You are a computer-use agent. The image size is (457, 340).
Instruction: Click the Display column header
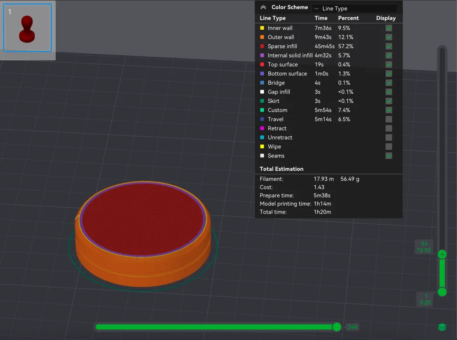[x=386, y=18]
